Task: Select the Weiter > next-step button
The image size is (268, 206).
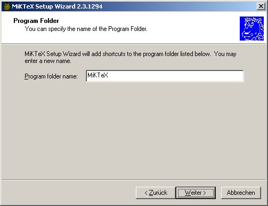Action: click(196, 193)
